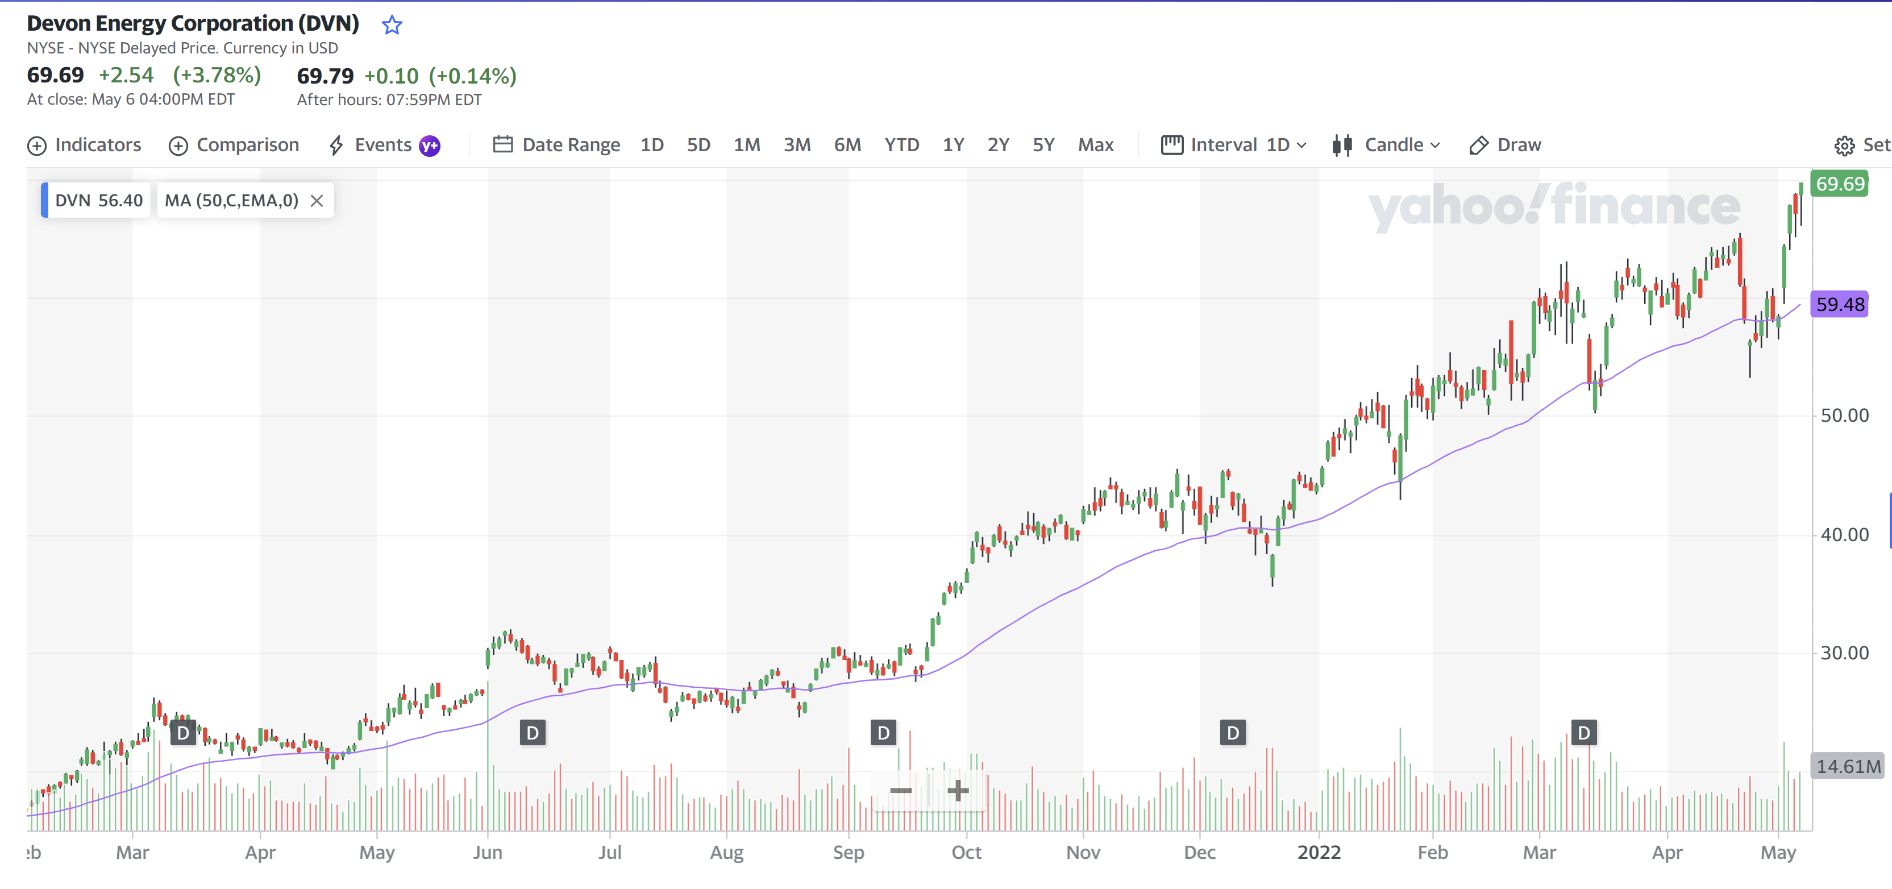
Task: Select the 1Y range
Action: 953,145
